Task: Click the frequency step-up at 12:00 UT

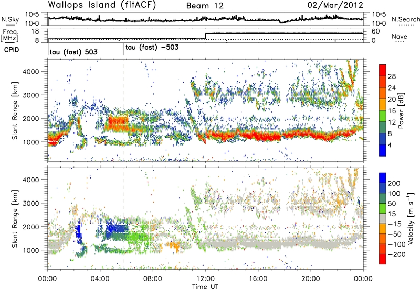Action: point(205,36)
